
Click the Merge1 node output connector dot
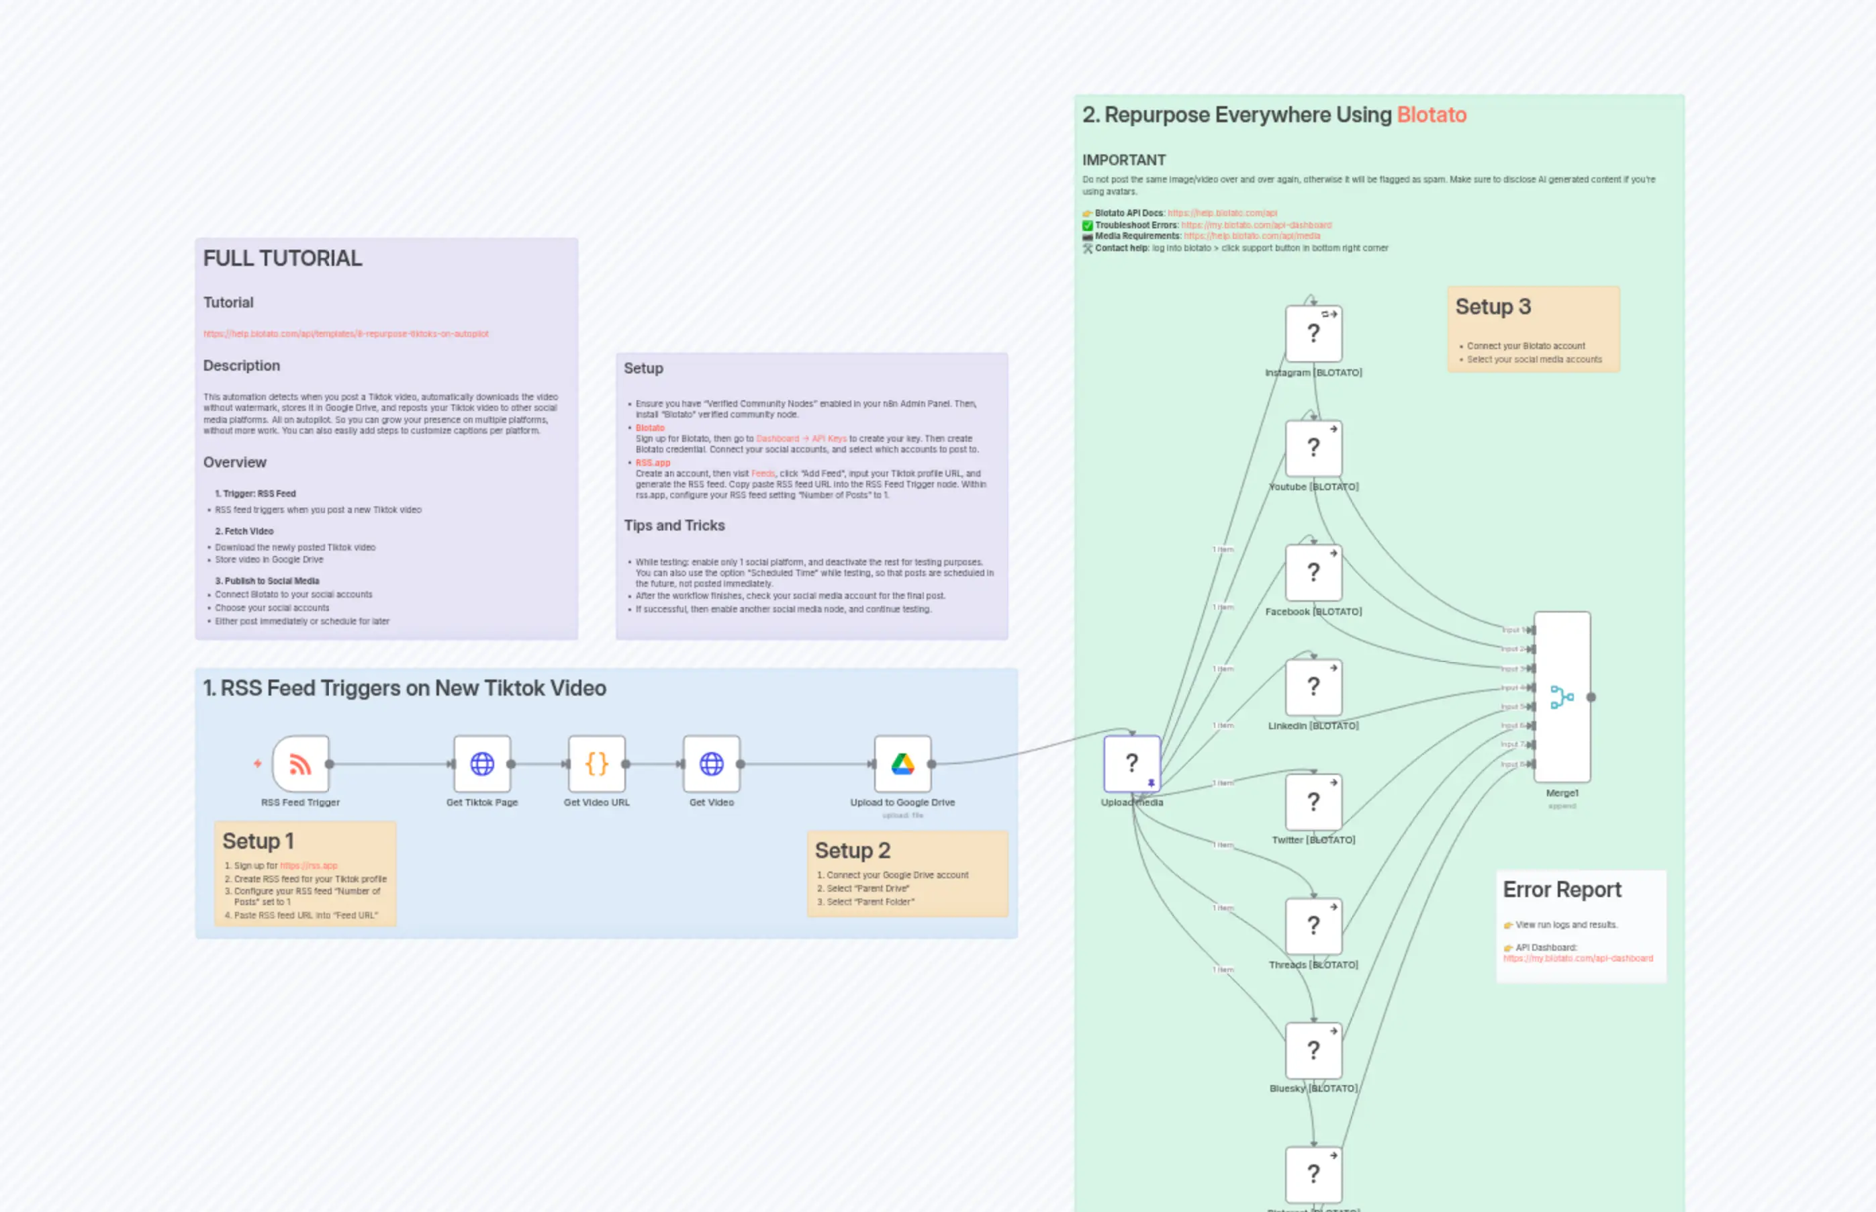click(x=1591, y=697)
